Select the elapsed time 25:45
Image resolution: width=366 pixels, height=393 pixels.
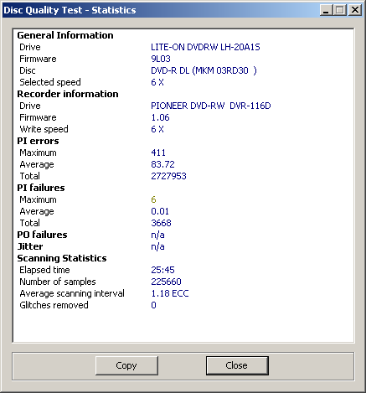point(162,270)
